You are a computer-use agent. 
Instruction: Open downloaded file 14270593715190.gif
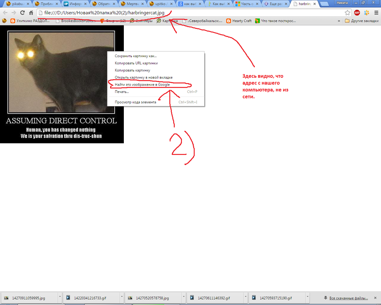coord(277,298)
